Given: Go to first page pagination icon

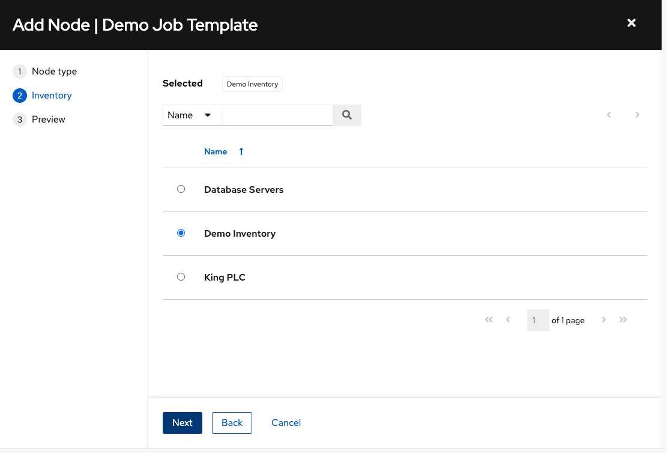Looking at the screenshot, I should coord(489,320).
